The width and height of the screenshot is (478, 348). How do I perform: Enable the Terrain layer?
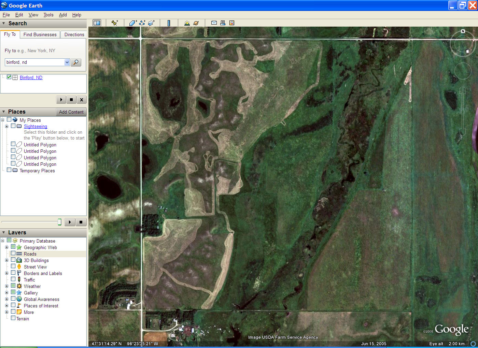click(13, 318)
